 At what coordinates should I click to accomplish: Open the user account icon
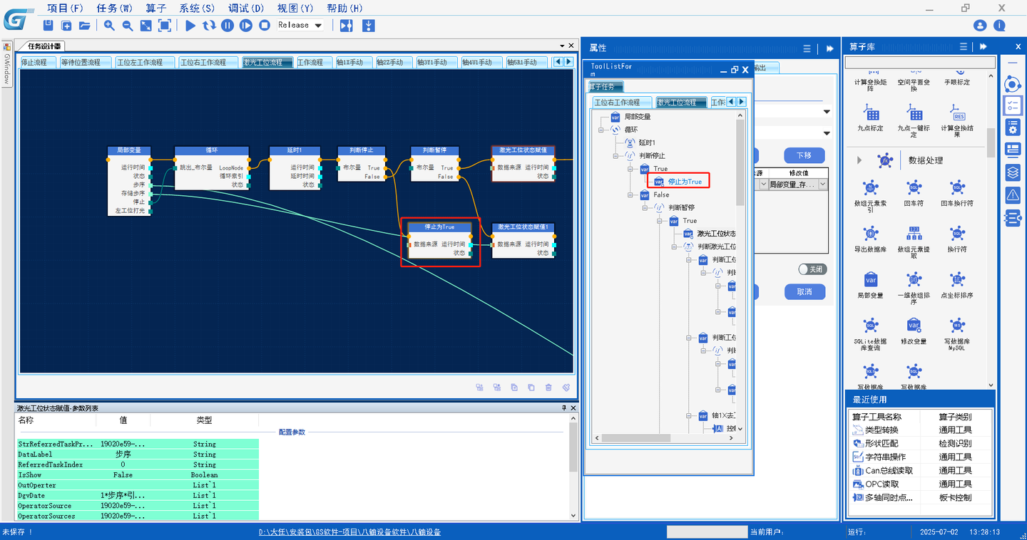coord(980,26)
